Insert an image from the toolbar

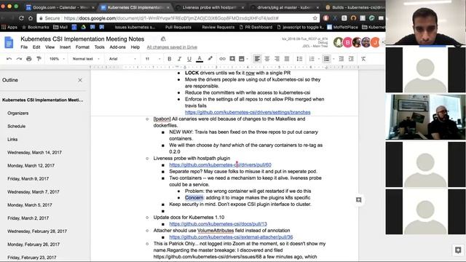coord(242,59)
